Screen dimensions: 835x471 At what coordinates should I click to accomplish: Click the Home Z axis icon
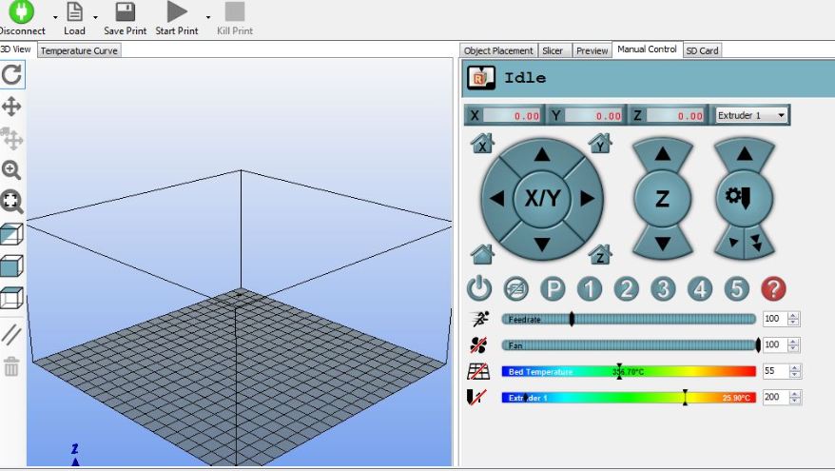tap(600, 255)
